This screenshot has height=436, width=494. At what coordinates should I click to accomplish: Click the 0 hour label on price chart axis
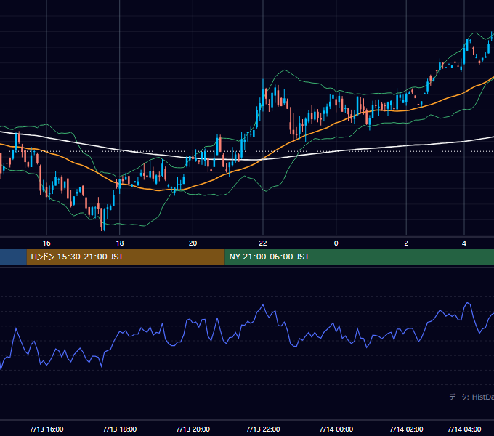(336, 243)
